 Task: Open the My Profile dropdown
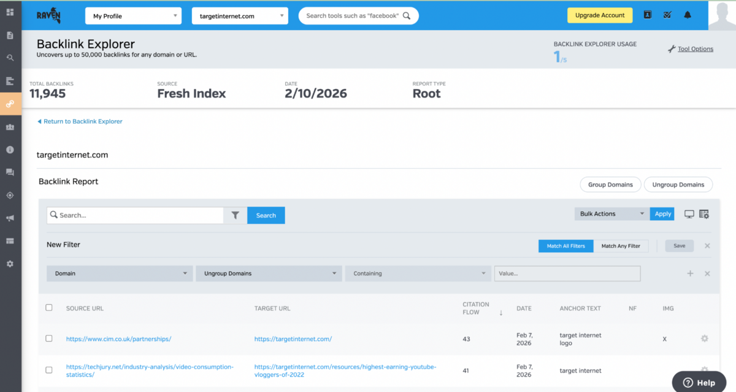point(133,16)
